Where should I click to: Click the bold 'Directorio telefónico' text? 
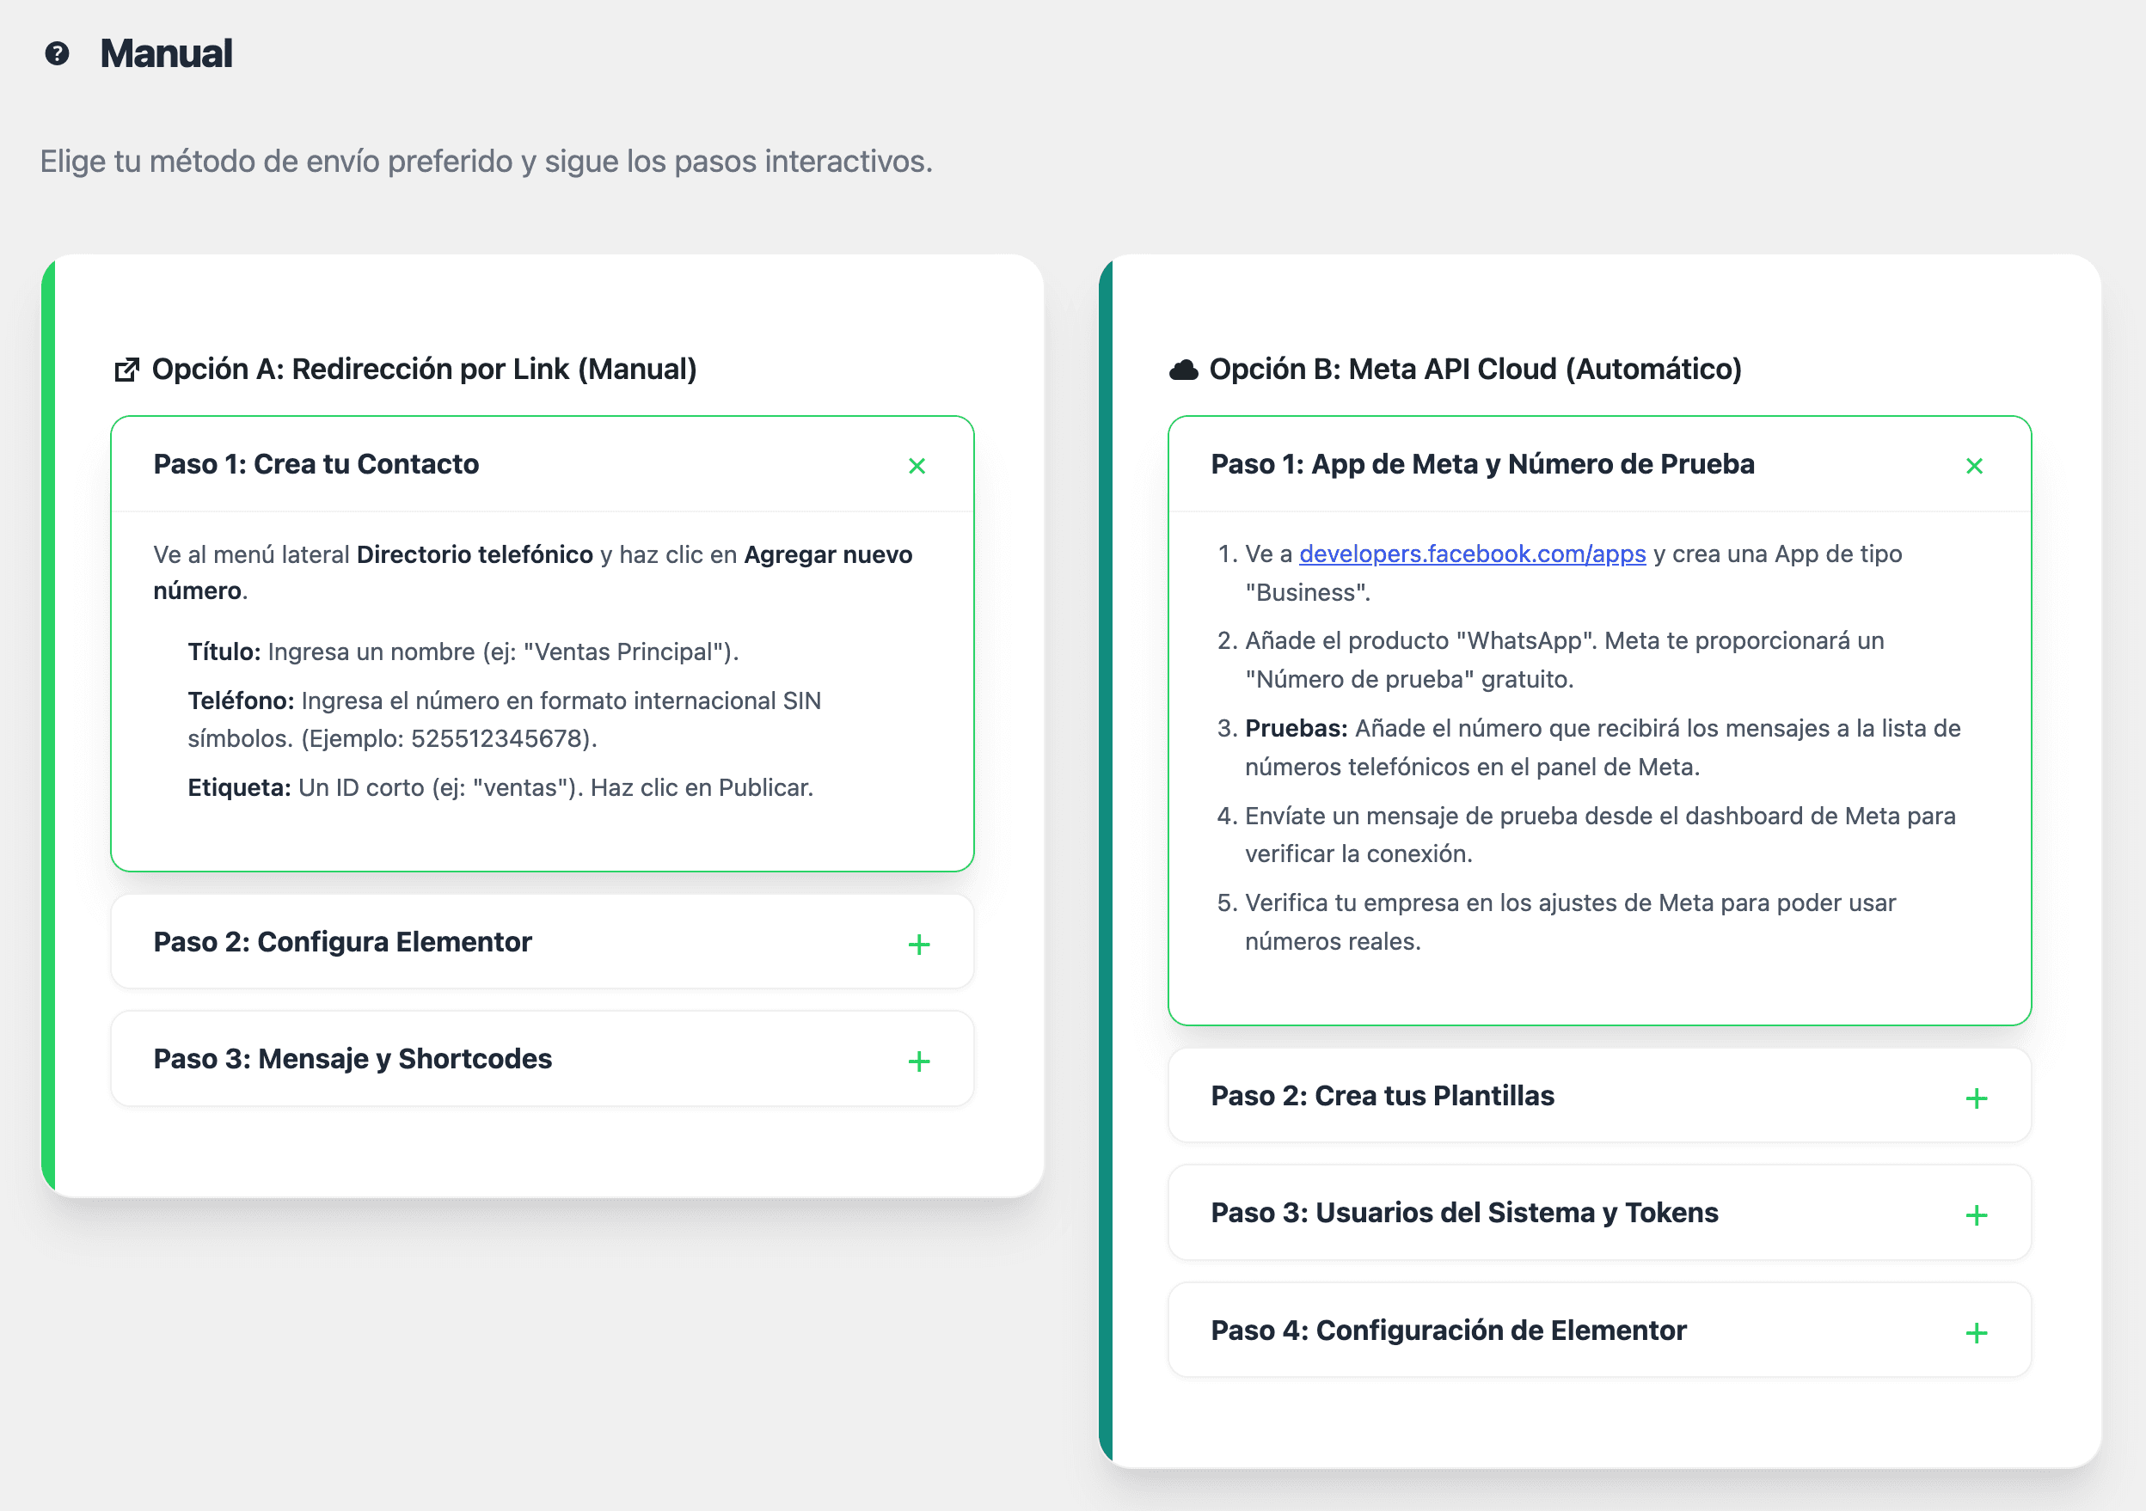click(475, 554)
